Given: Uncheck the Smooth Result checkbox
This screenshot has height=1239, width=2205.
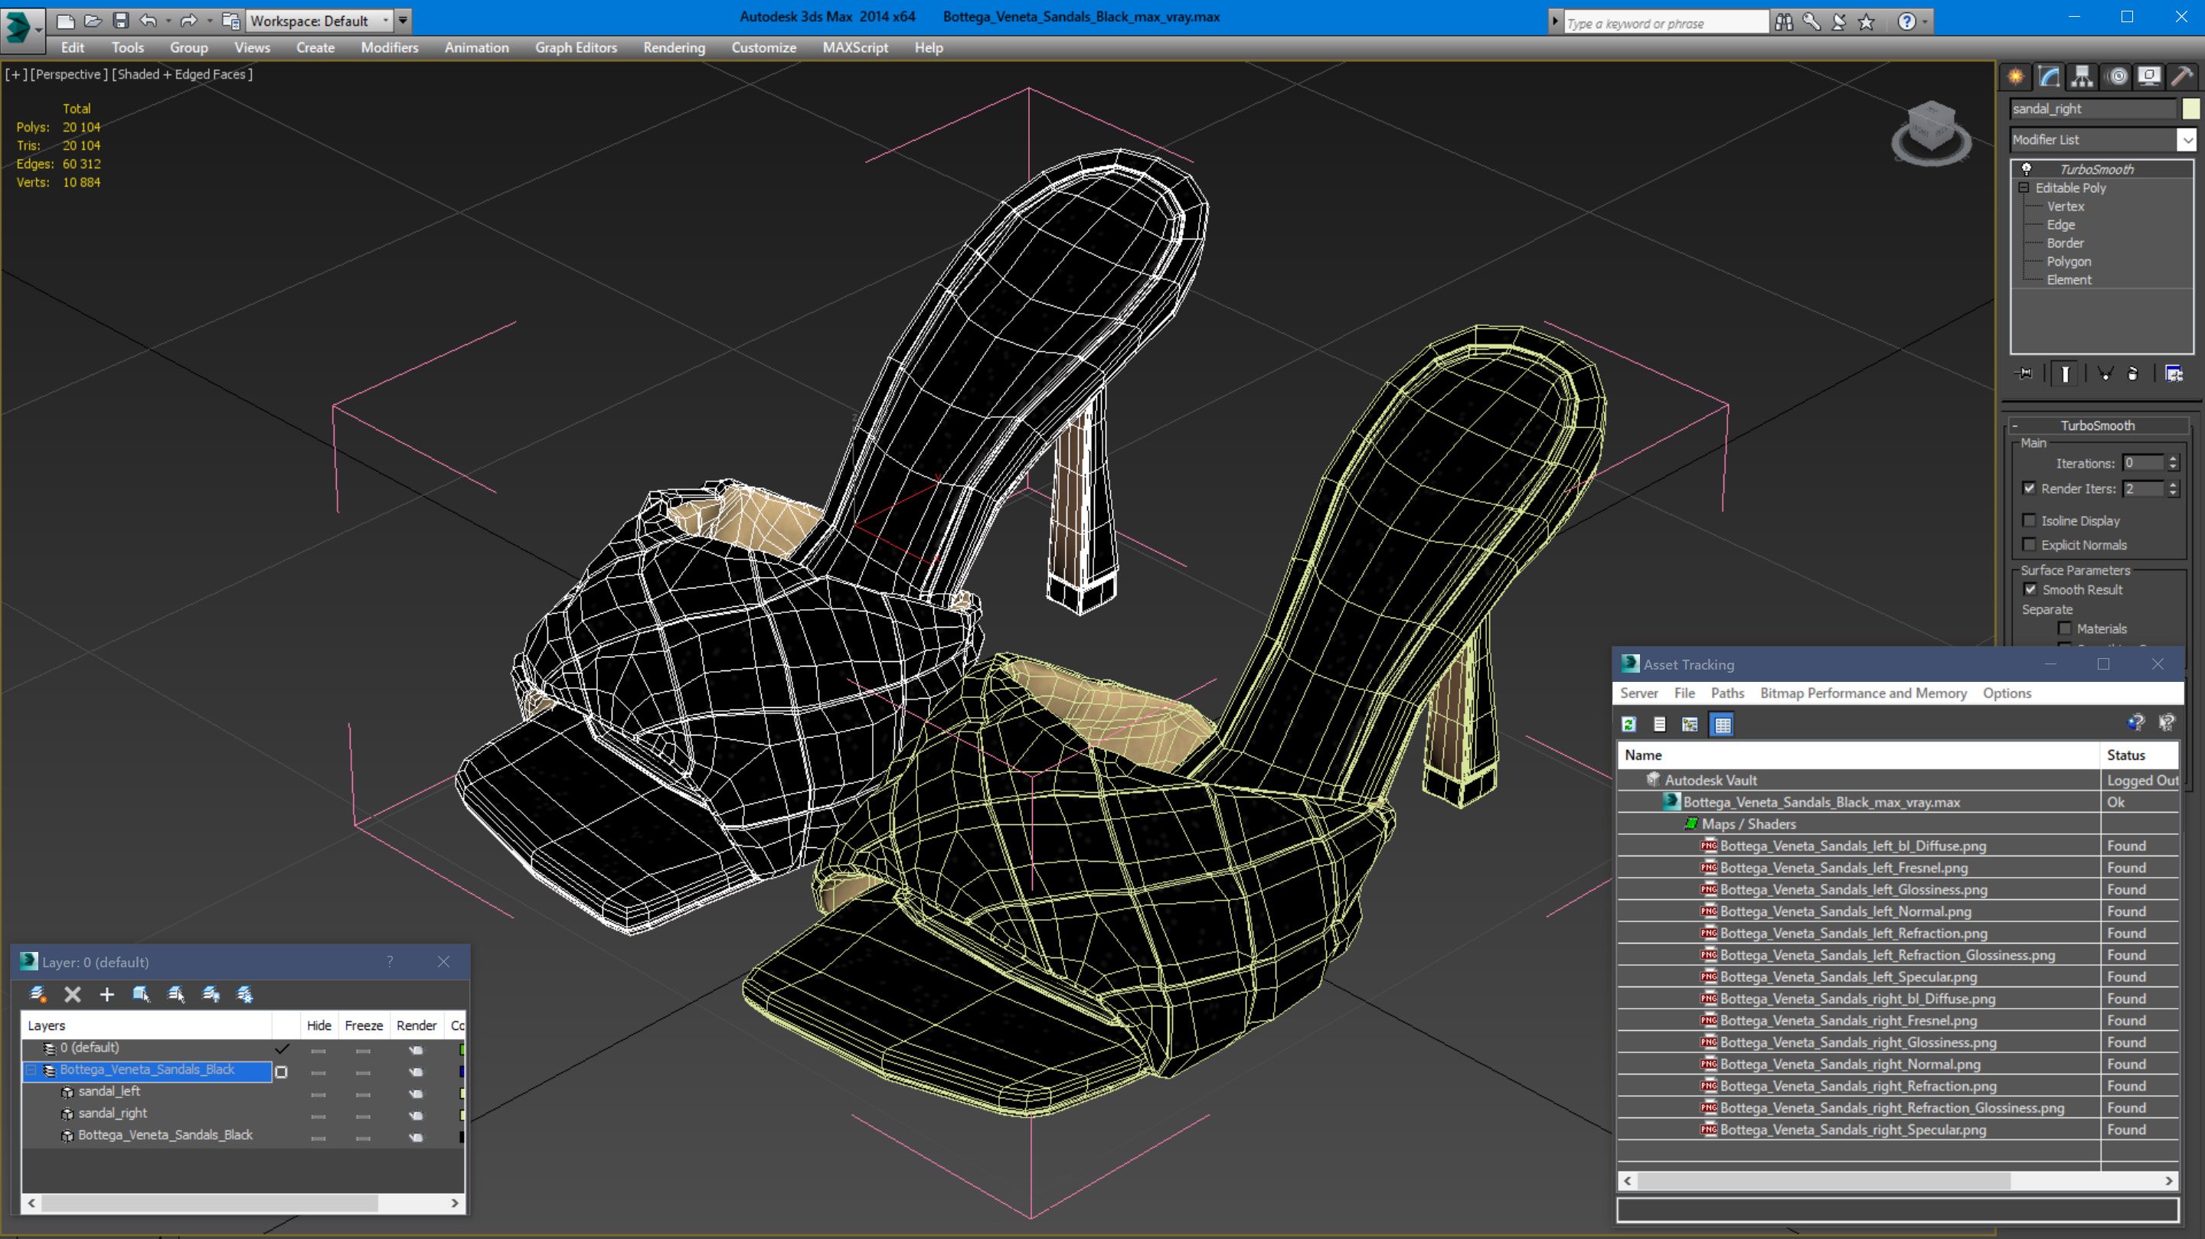Looking at the screenshot, I should [x=2030, y=589].
